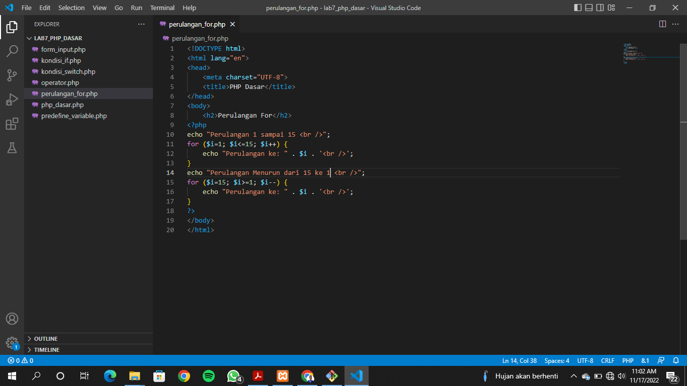Image resolution: width=687 pixels, height=386 pixels.
Task: Open File Explorer from taskbar
Action: (x=134, y=375)
